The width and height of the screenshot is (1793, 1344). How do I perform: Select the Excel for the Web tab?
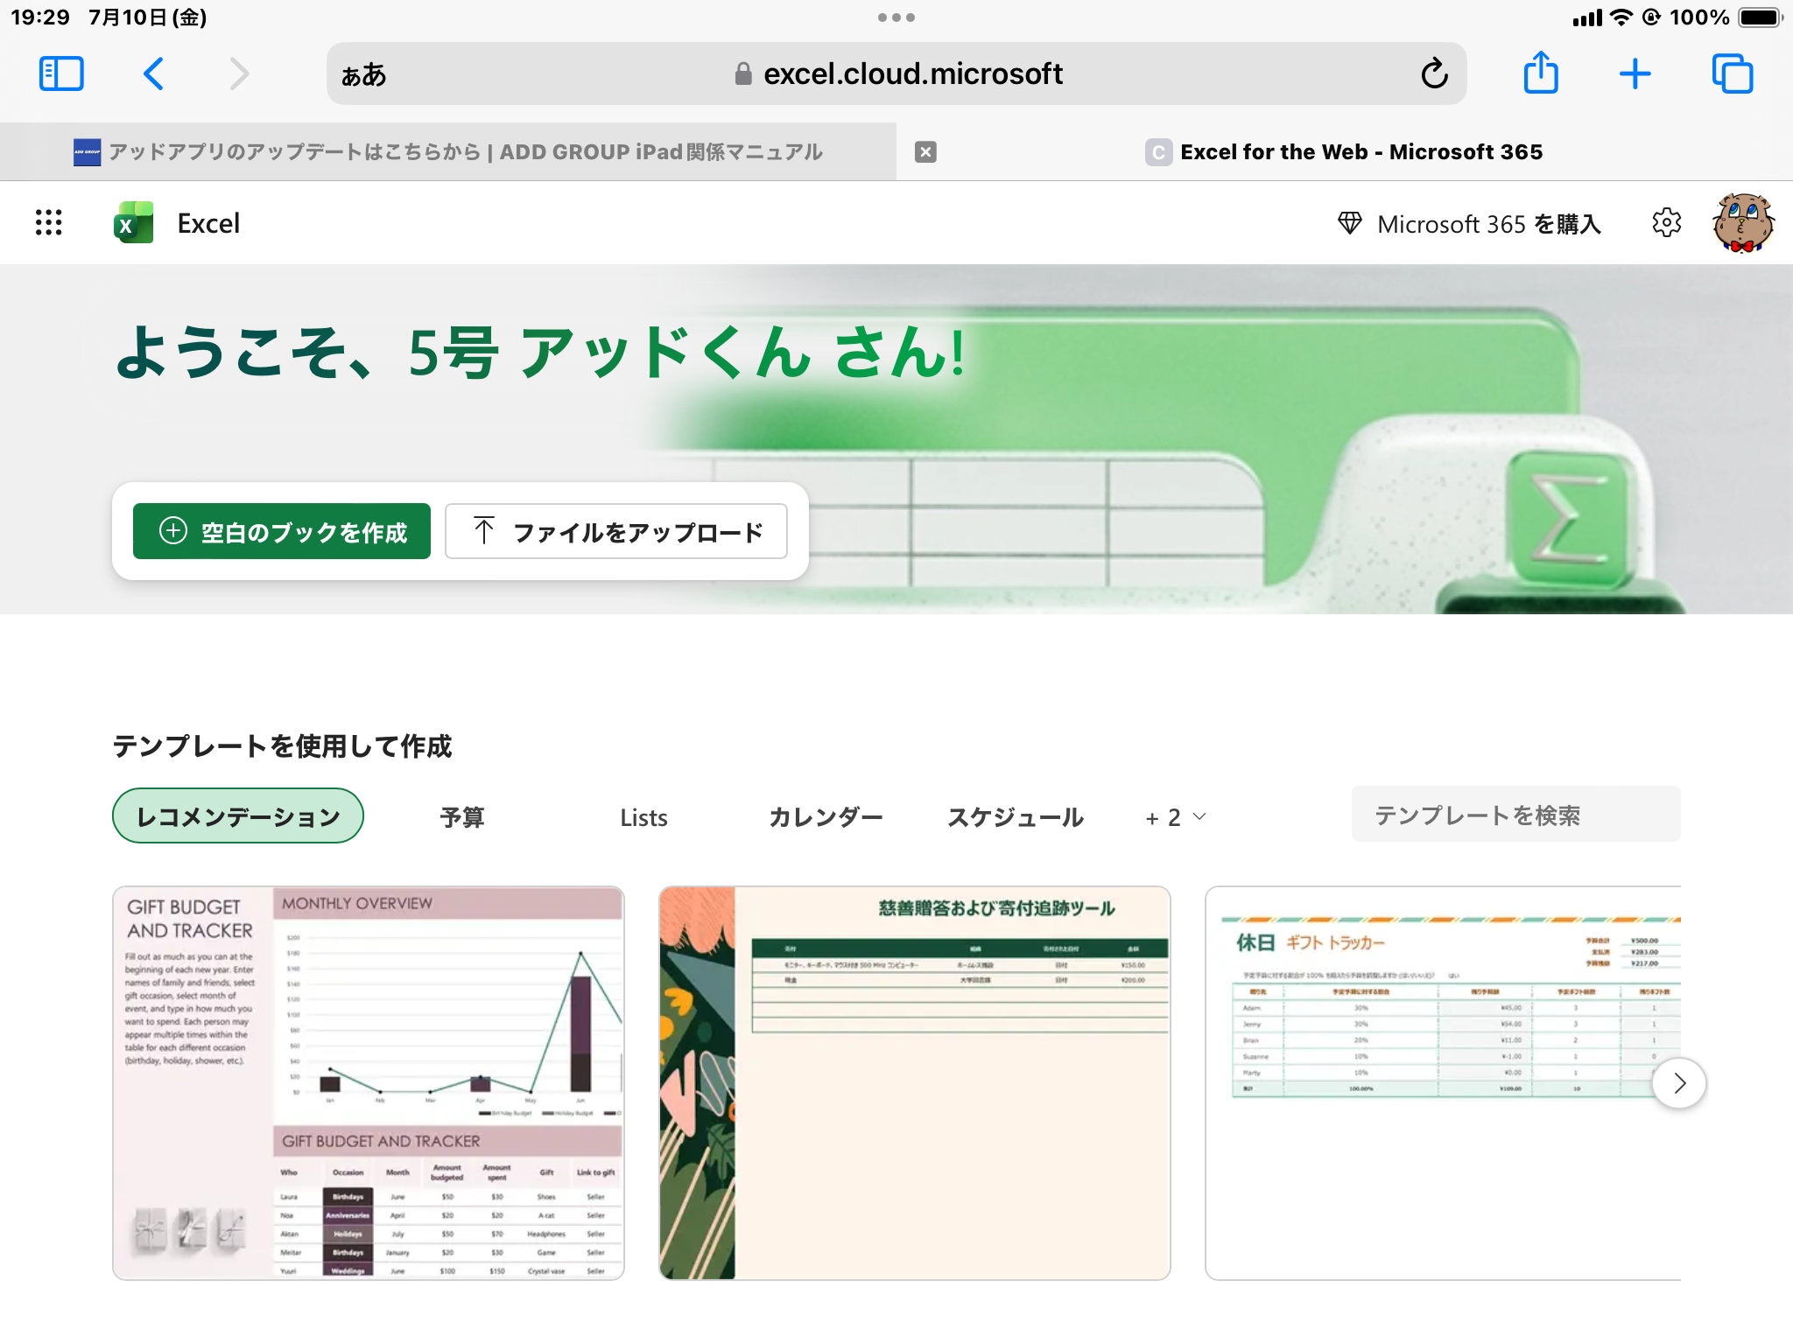pos(1344,151)
